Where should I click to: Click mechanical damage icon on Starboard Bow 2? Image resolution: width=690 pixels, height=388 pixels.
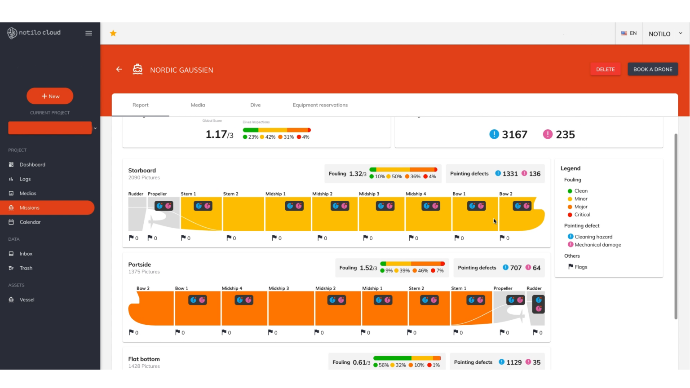527,206
